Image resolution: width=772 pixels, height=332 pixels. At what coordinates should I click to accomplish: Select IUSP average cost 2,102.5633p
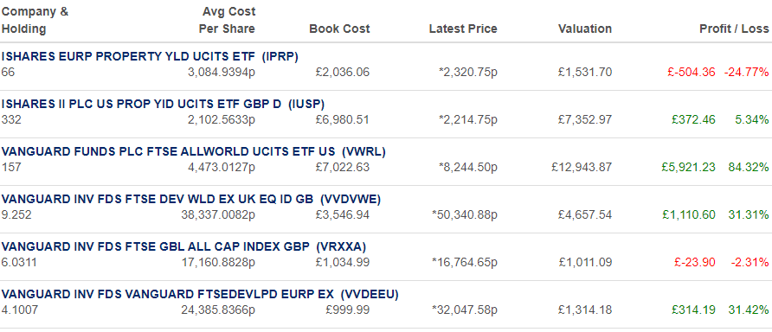222,120
